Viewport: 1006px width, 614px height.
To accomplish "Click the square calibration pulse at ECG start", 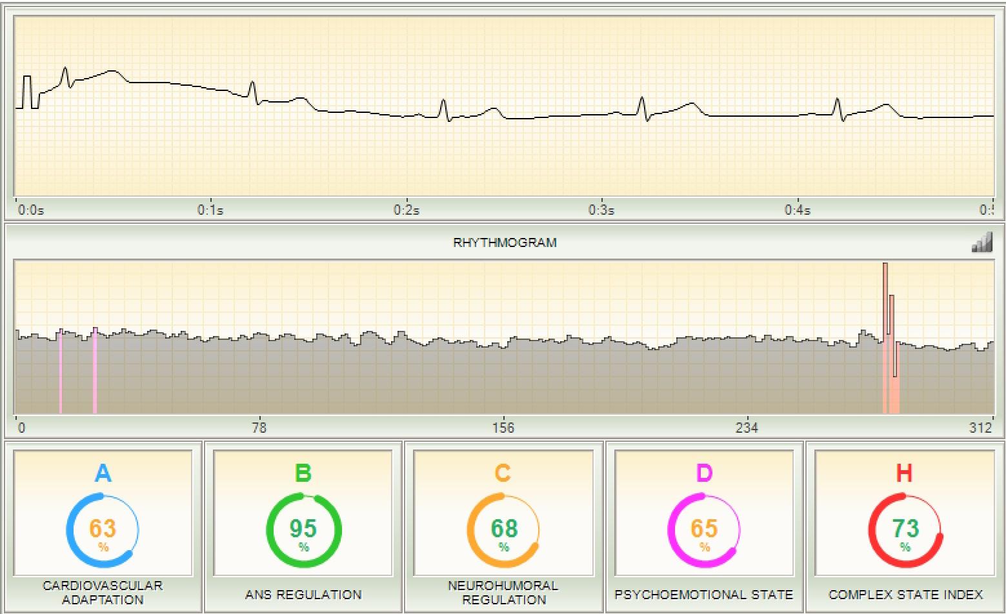I will pyautogui.click(x=27, y=92).
